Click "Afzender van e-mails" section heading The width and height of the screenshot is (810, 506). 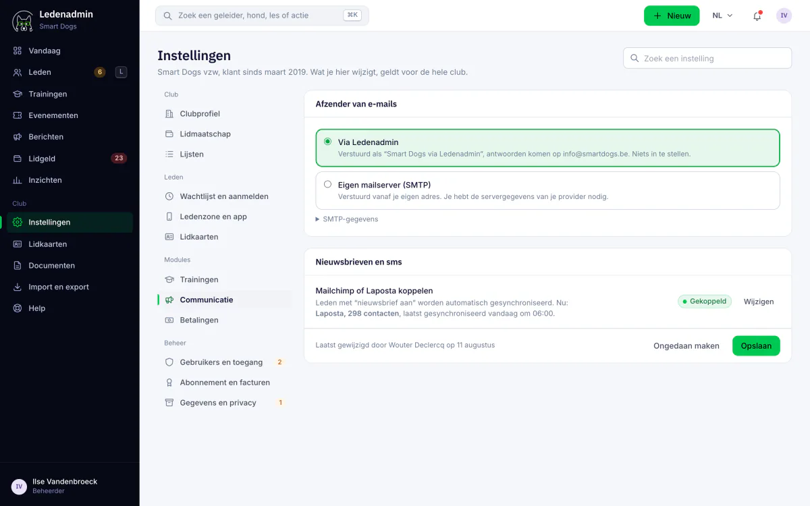click(x=356, y=104)
